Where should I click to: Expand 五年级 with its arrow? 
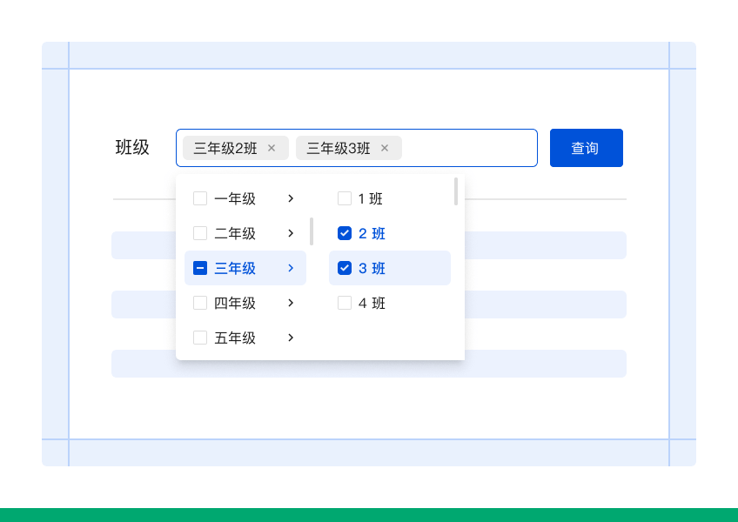pos(291,338)
